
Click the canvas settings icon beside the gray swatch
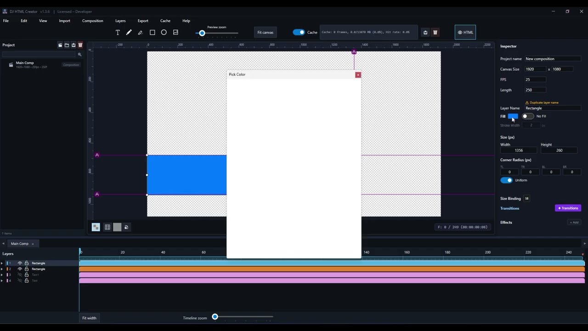(126, 227)
